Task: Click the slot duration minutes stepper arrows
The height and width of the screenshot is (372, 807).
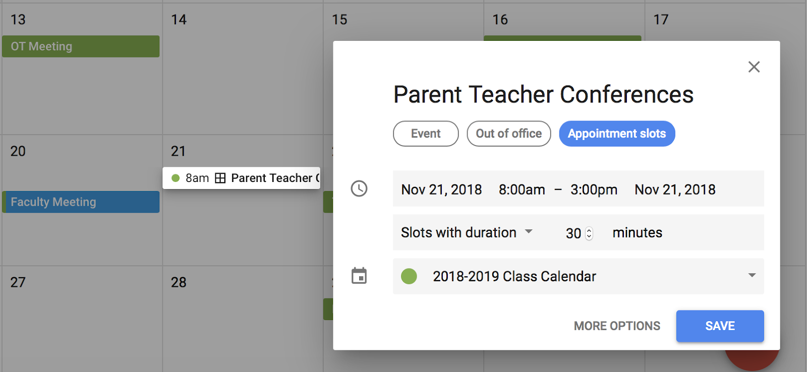Action: click(589, 233)
